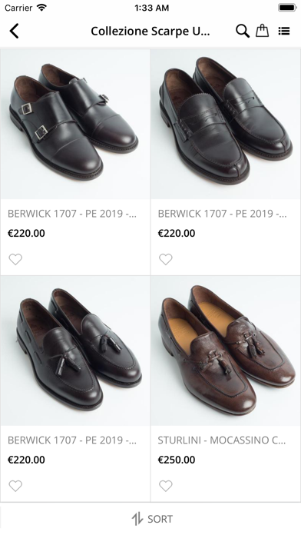Favorite the Berwick penny loafer
The height and width of the screenshot is (535, 301).
click(x=166, y=259)
